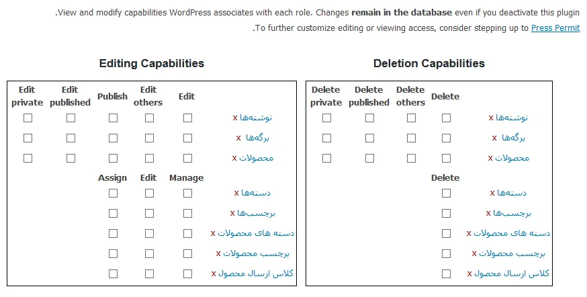Click red x beside محصولات in Editing Capabilities
The height and width of the screenshot is (297, 587).
pyautogui.click(x=234, y=159)
